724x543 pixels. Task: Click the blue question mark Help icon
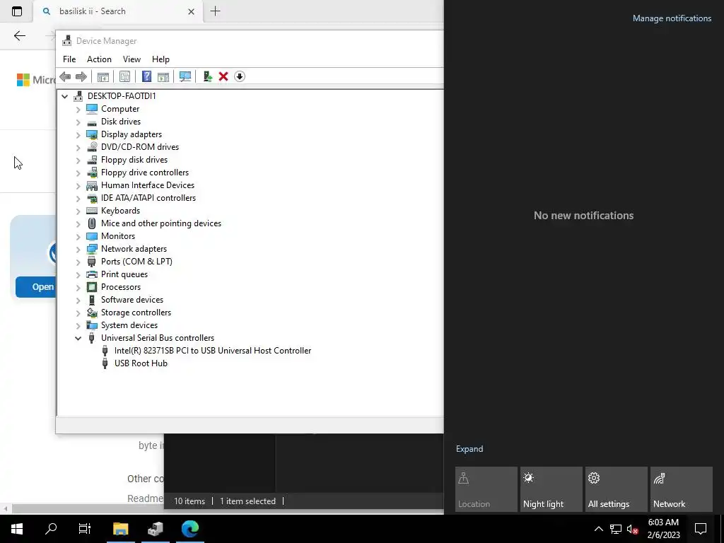click(x=146, y=76)
